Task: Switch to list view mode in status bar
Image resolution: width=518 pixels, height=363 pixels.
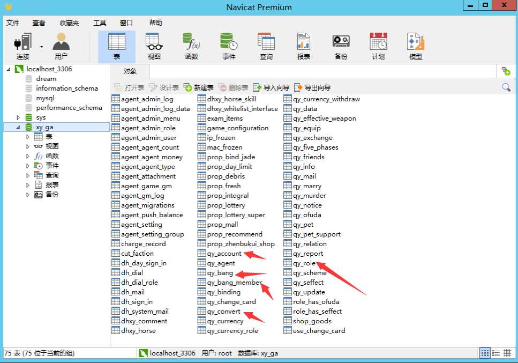Action: coord(485,353)
